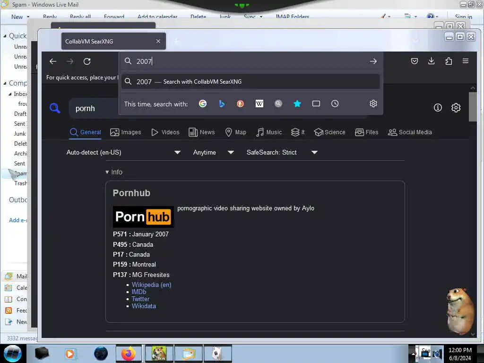484x363 pixels.
Task: Search history using the clock icon
Action: [335, 104]
